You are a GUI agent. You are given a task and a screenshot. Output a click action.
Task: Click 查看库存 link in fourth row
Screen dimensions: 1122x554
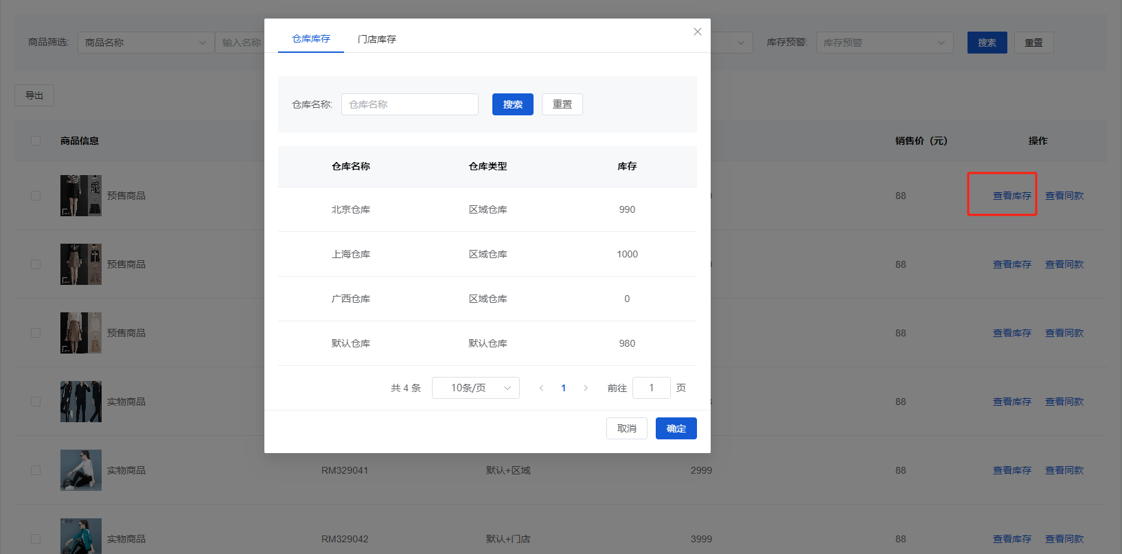1012,402
